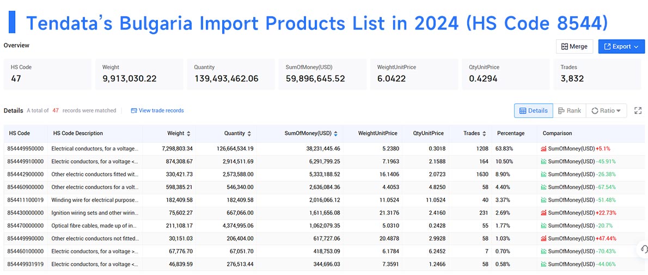Select HS code 854449931919
This screenshot has width=648, height=275.
pyautogui.click(x=26, y=264)
